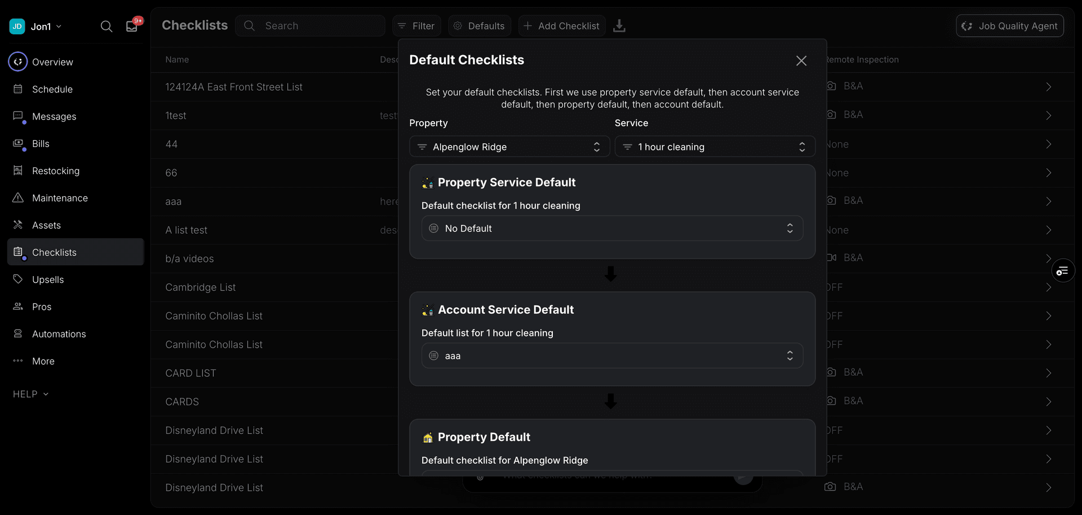Viewport: 1082px width, 515px height.
Task: Expand the HELP section
Action: tap(30, 394)
